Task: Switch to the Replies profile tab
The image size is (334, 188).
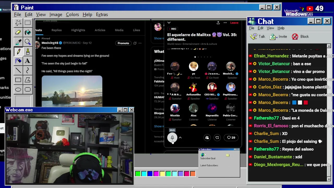Action: click(x=56, y=30)
